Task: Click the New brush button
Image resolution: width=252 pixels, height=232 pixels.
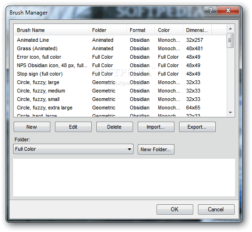Action: [32, 127]
